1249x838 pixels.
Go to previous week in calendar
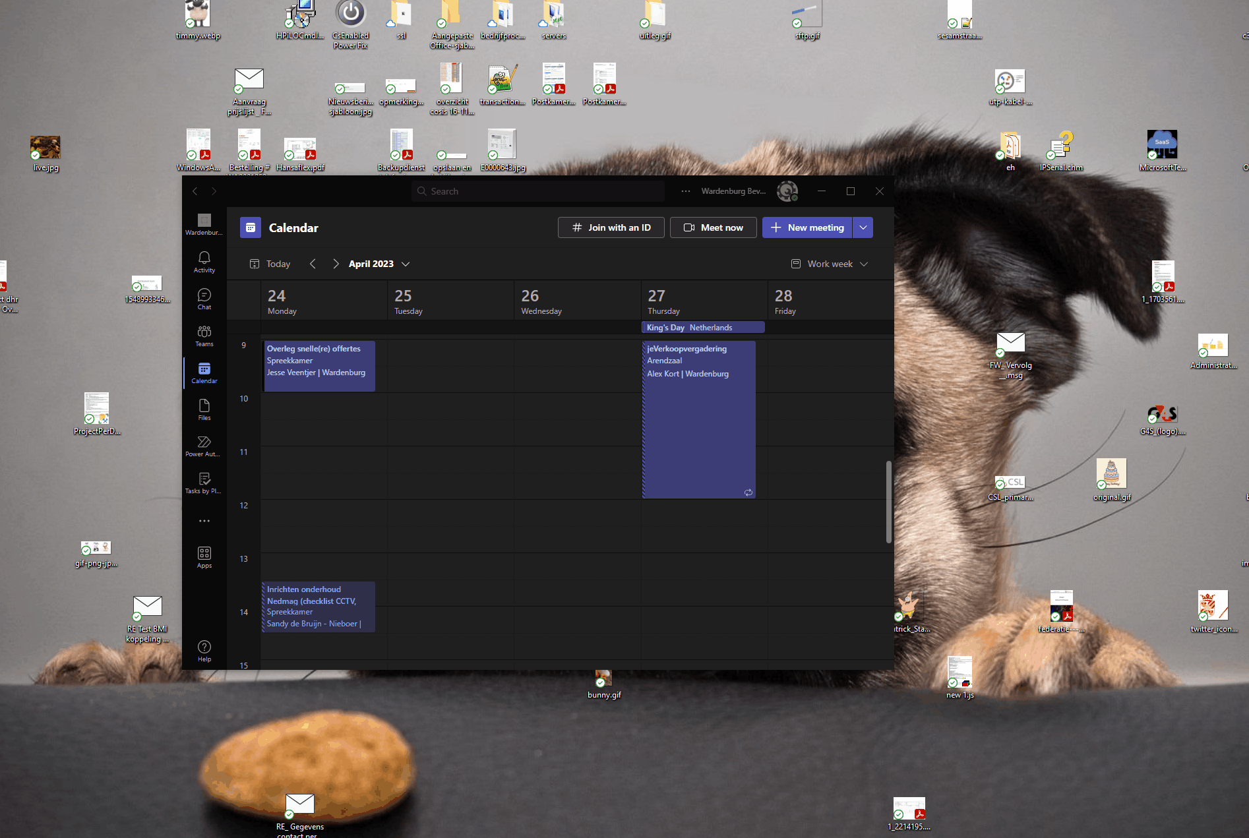(313, 264)
